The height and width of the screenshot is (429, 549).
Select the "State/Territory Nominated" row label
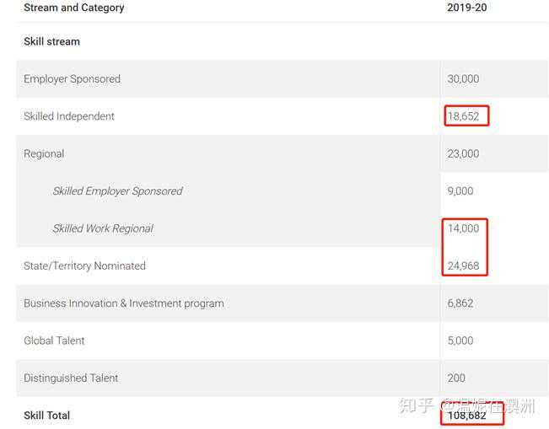click(x=84, y=266)
